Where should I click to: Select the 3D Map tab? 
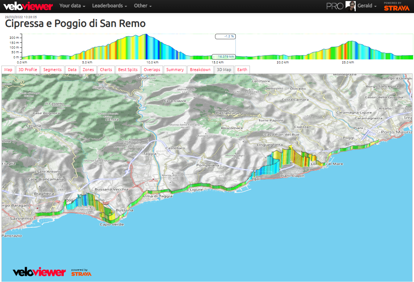[224, 70]
